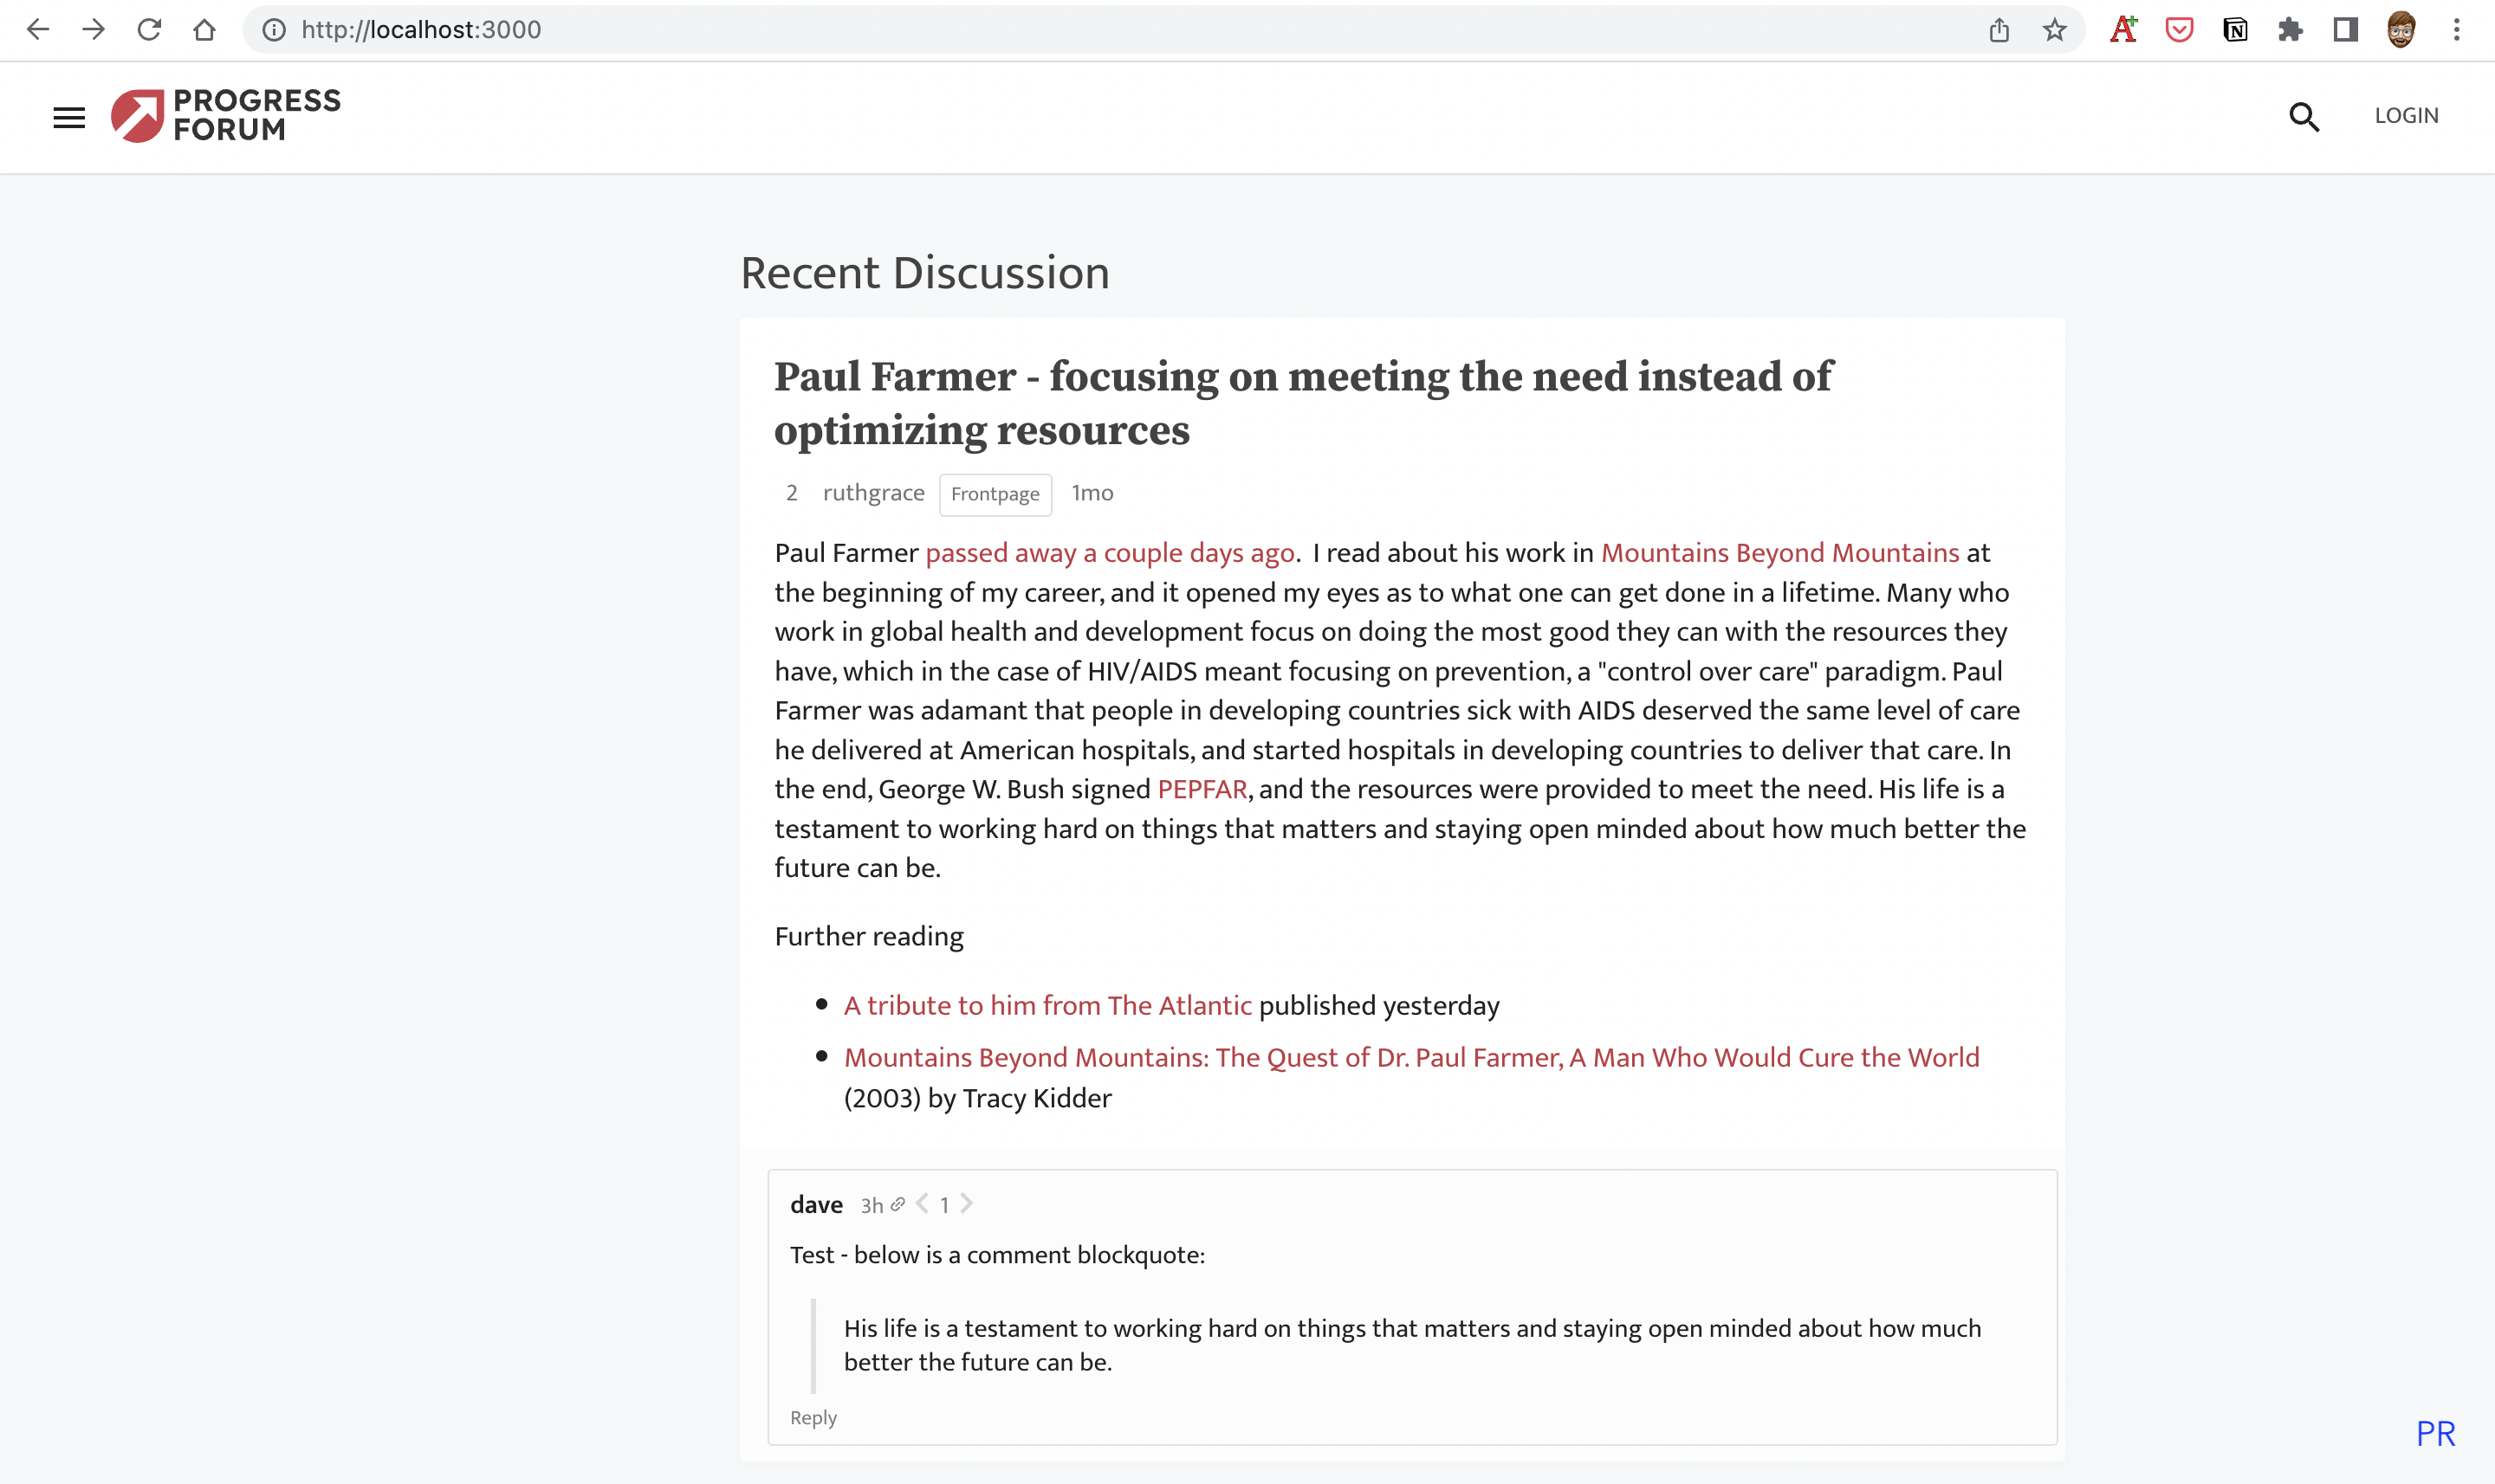2495x1484 pixels.
Task: Click the LOGIN button
Action: [x=2406, y=116]
